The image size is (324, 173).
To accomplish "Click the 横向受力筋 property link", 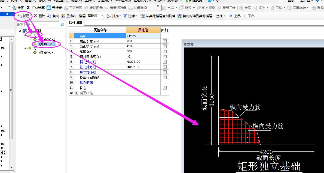I will point(88,62).
